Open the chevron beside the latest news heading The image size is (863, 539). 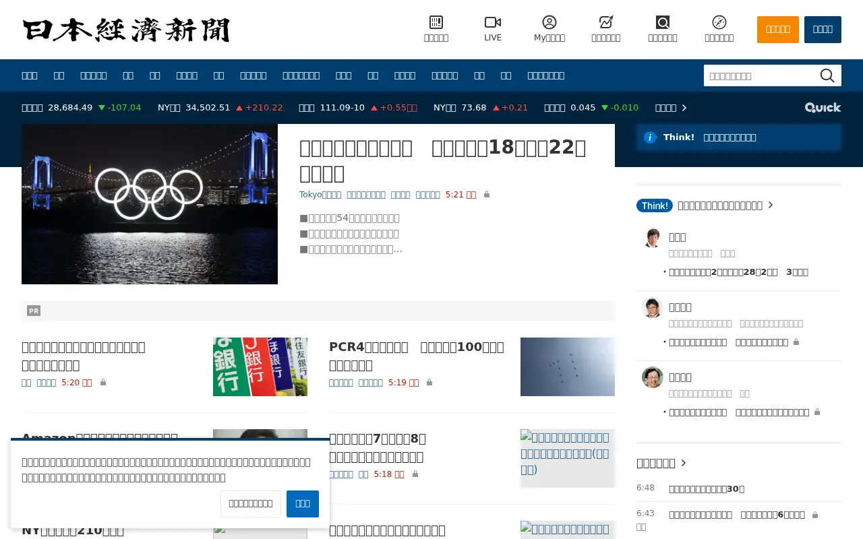684,463
